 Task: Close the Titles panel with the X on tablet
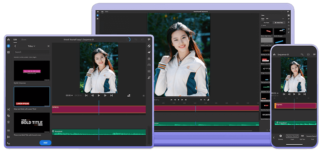[48, 46]
